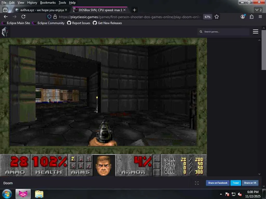Image resolution: width=266 pixels, height=199 pixels.
Task: Click the Tweet button
Action: [x=236, y=183]
